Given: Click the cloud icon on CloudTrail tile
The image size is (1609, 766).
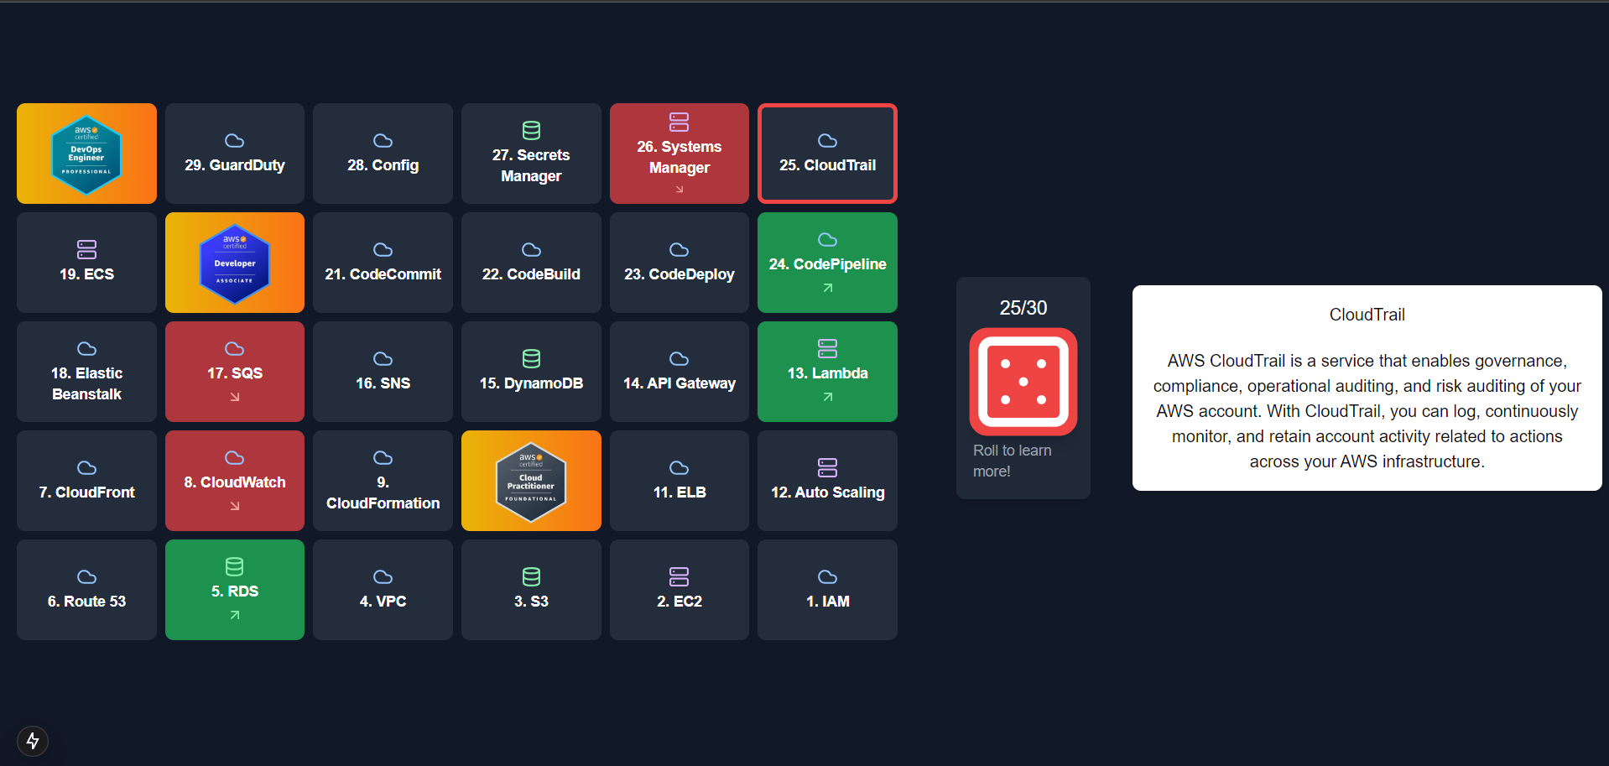Looking at the screenshot, I should click(828, 140).
